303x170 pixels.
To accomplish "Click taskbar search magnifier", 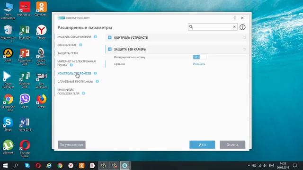I will 16,165.
